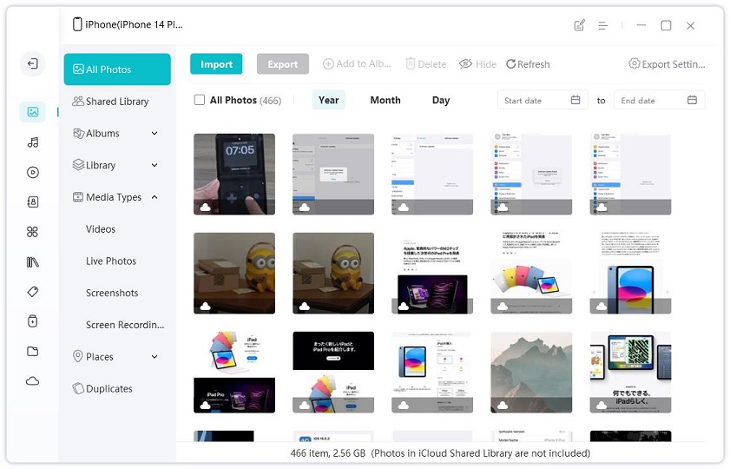Viewport: 730px width, 469px height.
Task: Click the back/exit icon in left sidebar
Action: click(33, 63)
